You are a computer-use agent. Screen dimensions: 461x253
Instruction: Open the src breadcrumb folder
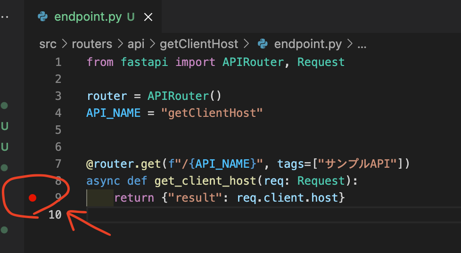[x=48, y=44]
